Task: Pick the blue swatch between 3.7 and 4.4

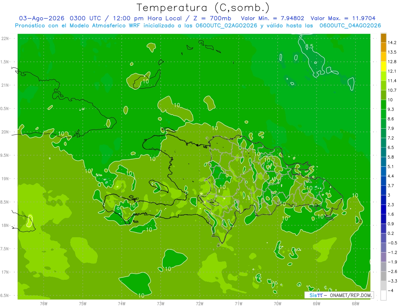Action: 383,181
